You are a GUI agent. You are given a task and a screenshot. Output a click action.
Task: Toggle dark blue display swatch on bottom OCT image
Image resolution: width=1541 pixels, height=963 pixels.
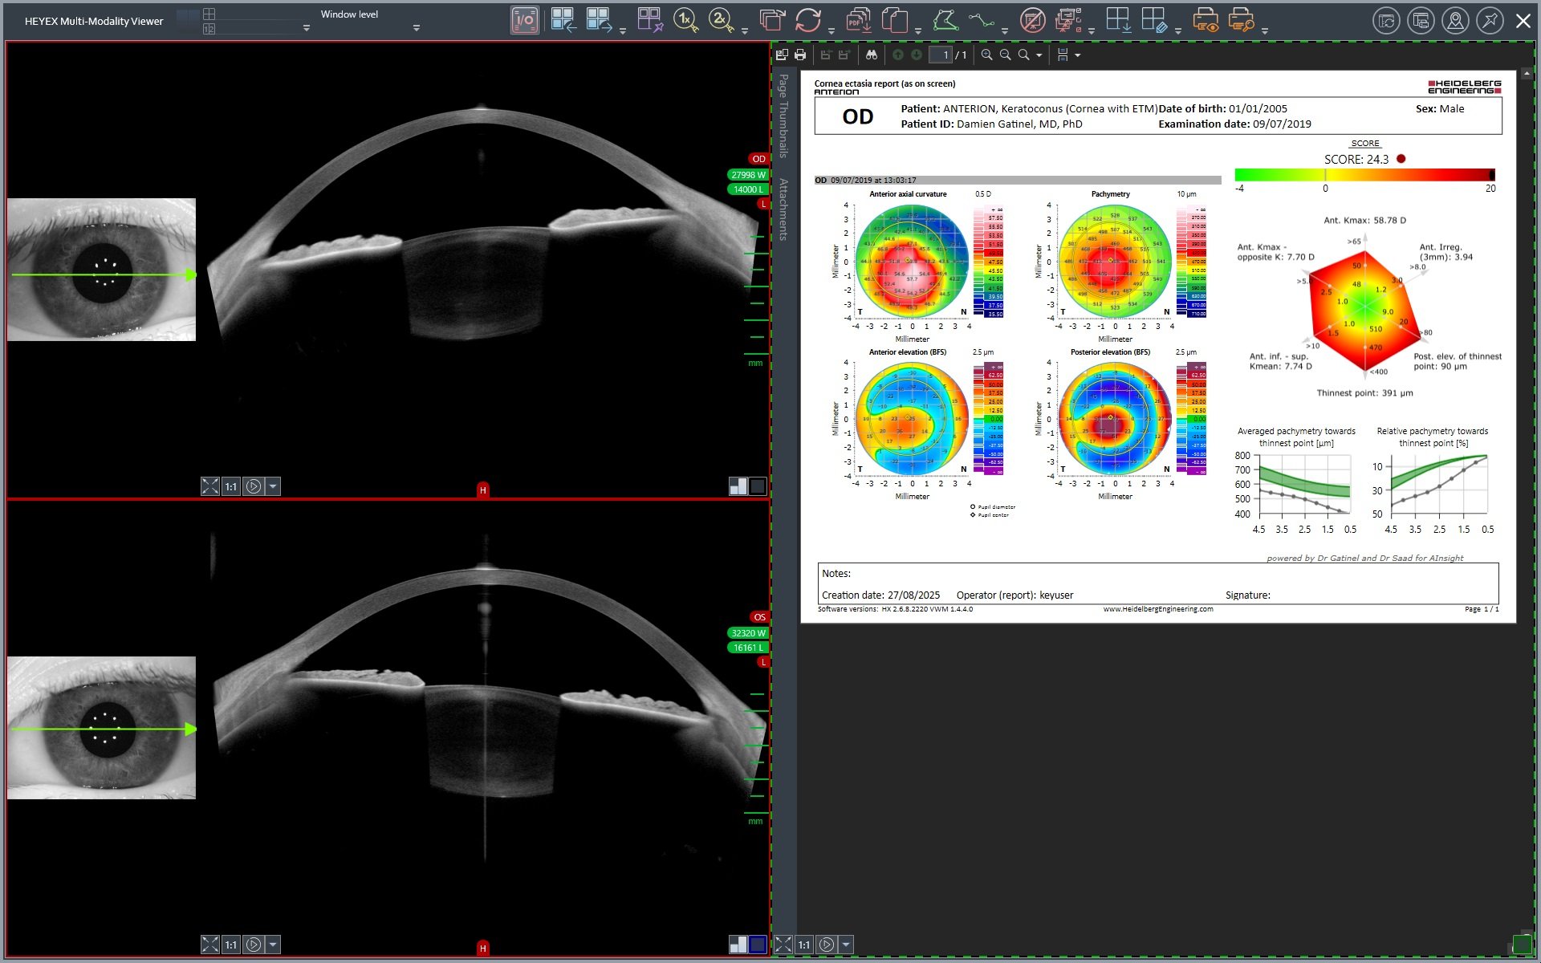click(757, 945)
